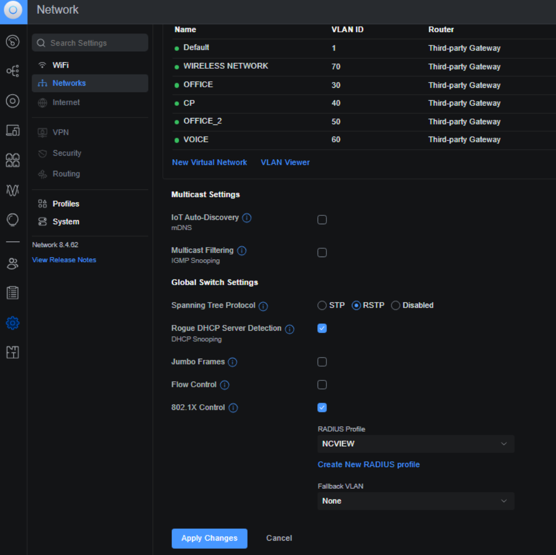This screenshot has height=555, width=556.
Task: Open the Default network row
Action: point(364,48)
